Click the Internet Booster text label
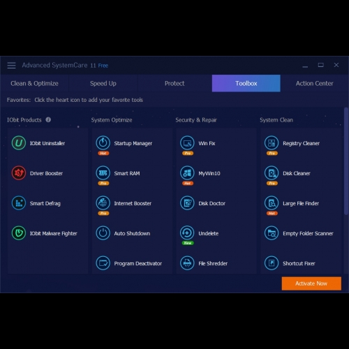This screenshot has width=349, height=349. point(133,203)
